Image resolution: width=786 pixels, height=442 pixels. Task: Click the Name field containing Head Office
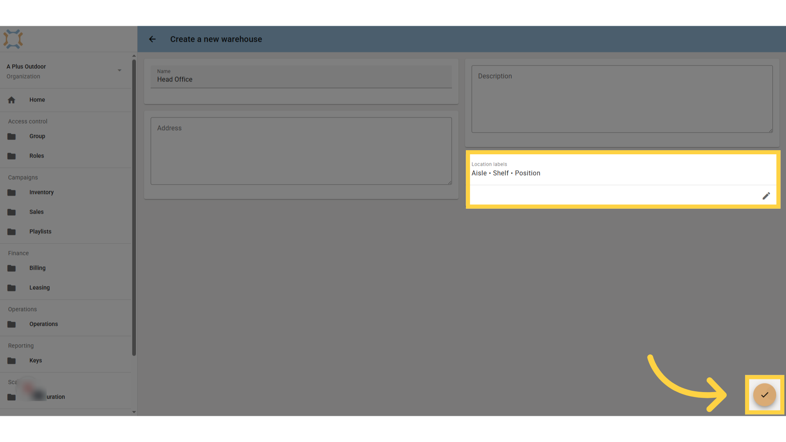coord(301,77)
